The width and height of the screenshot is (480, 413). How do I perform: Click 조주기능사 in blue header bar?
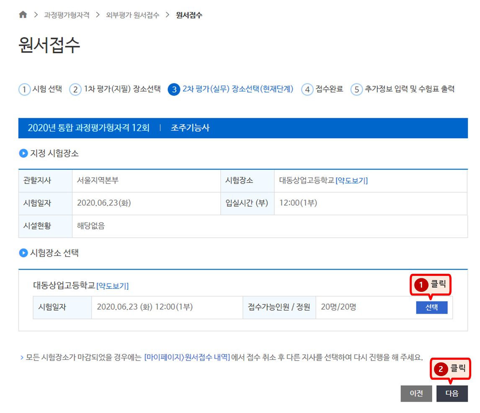[190, 128]
